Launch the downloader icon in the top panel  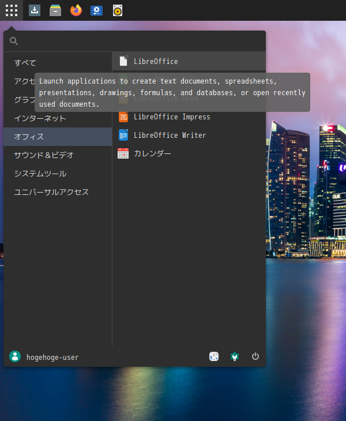click(x=35, y=10)
